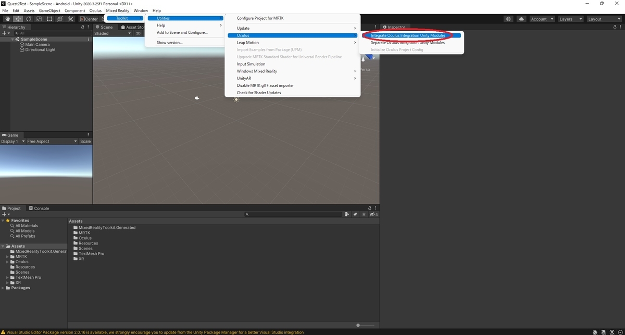Open the Layers dropdown
Screen dimensions: 625x335
point(570,19)
